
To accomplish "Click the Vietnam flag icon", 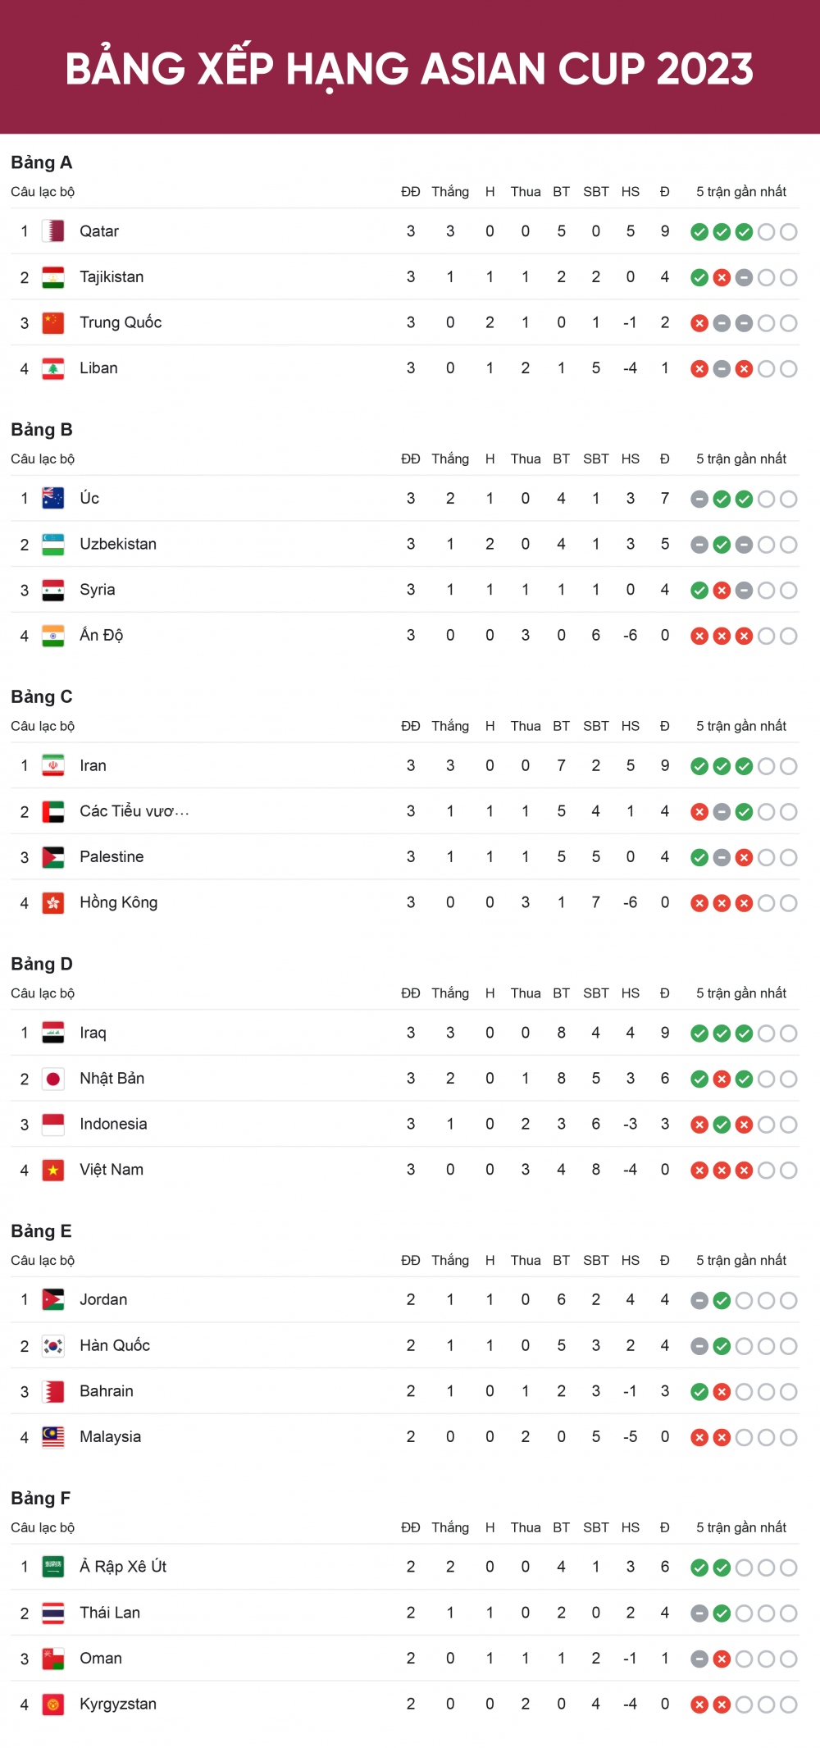I will [x=53, y=1170].
